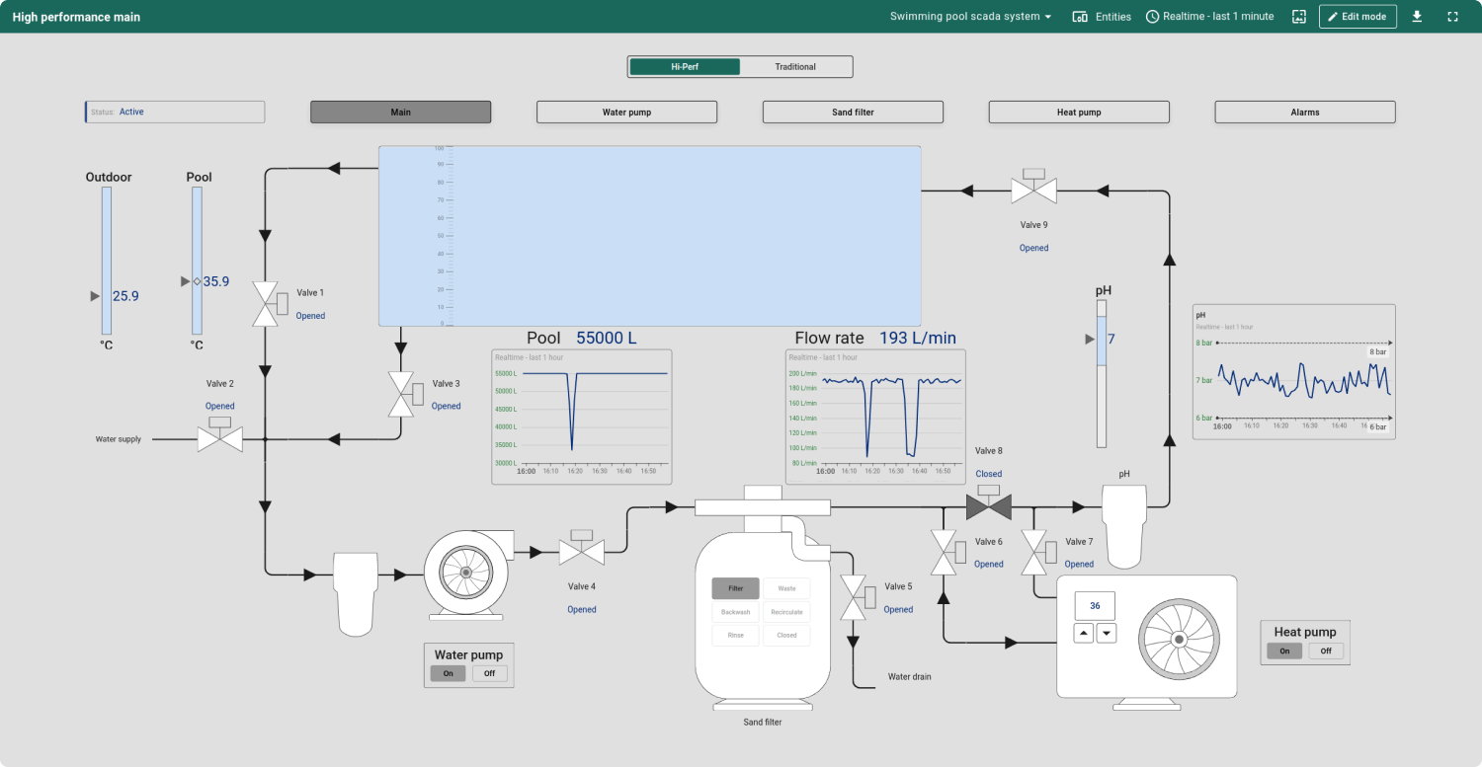Click the pH trend chart
Screen dimensions: 1482x767
click(1293, 371)
